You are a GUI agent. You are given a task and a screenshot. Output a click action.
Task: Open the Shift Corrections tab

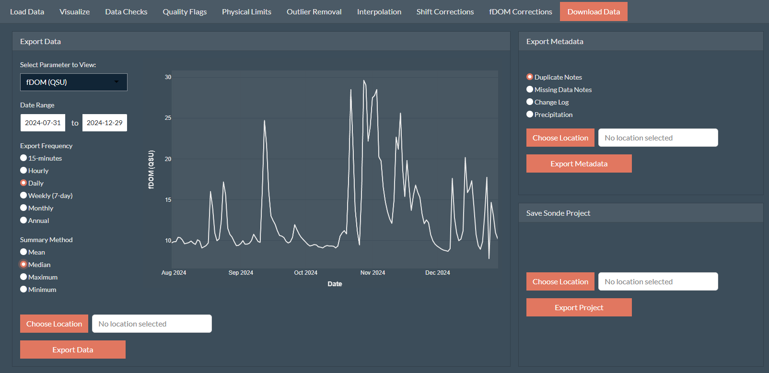coord(445,12)
